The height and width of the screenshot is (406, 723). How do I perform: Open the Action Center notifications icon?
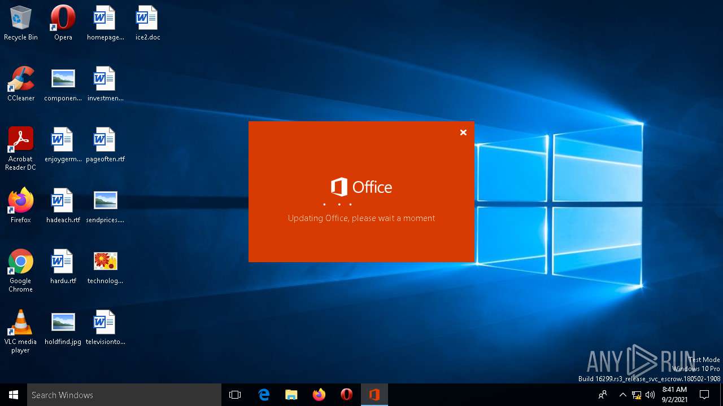(x=704, y=395)
